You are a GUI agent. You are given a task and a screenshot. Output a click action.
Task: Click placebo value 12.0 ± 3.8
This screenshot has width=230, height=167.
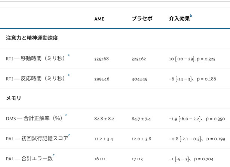[x=141, y=139]
